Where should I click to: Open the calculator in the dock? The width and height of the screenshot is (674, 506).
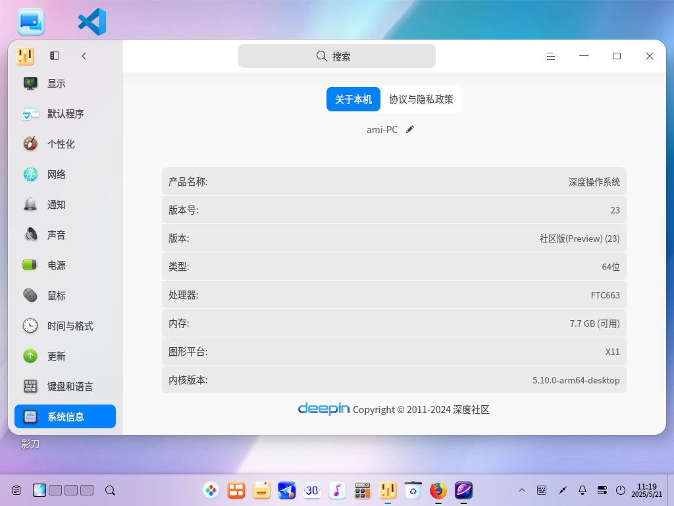click(363, 490)
